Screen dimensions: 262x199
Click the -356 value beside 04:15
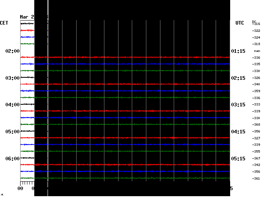(x=256, y=131)
